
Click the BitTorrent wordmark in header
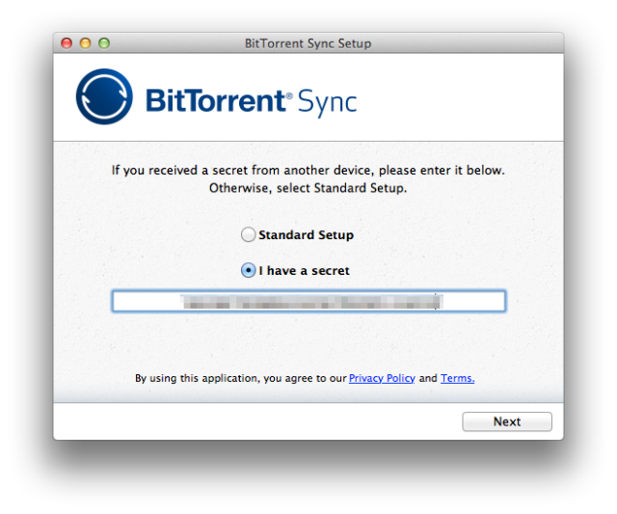click(216, 100)
